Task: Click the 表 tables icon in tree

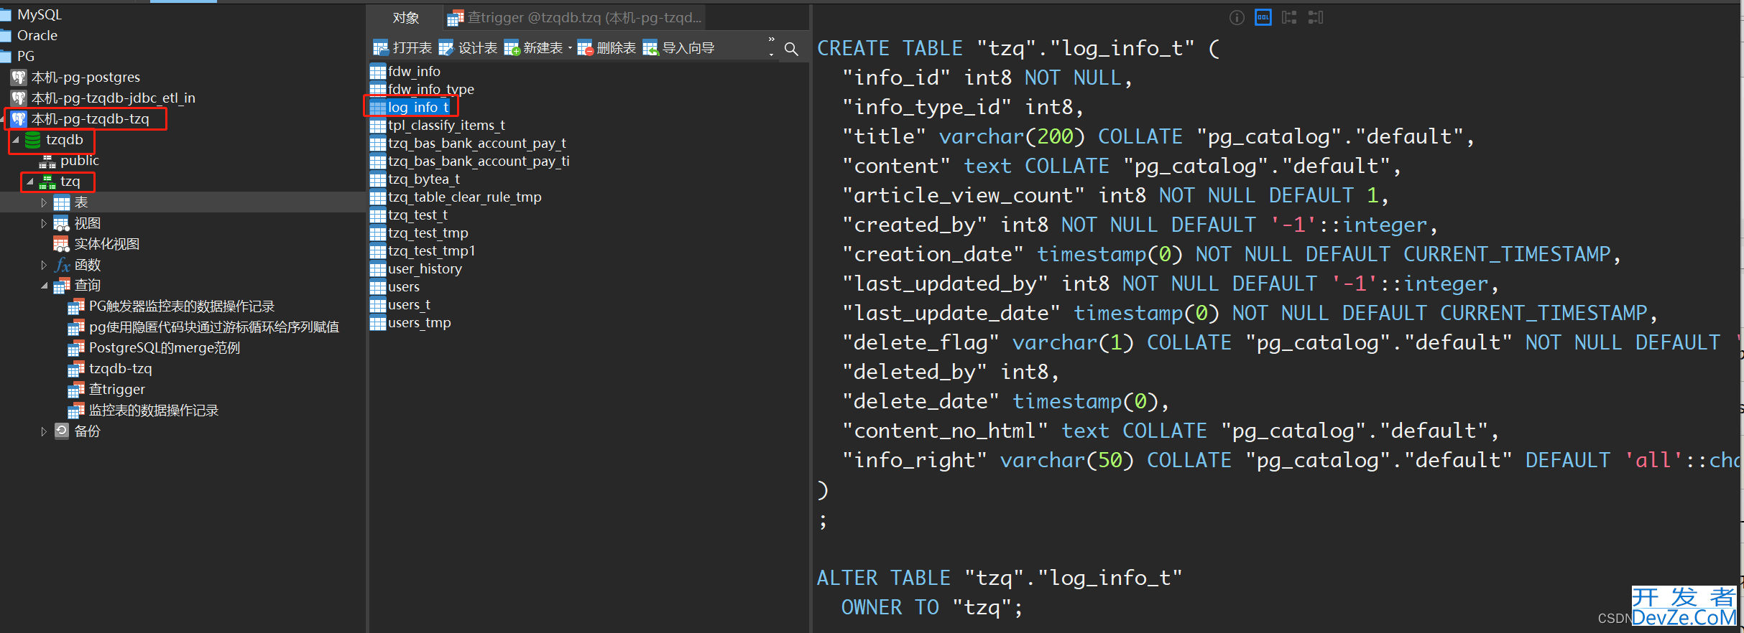Action: point(62,203)
